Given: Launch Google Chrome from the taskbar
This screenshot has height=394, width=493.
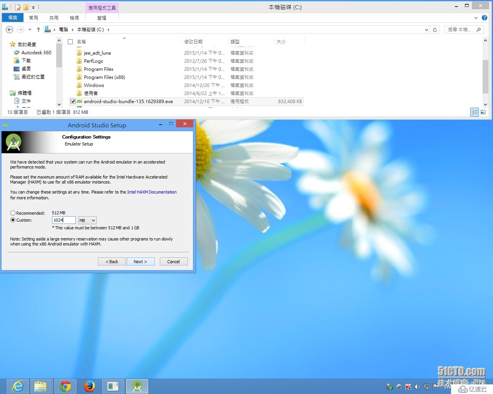Looking at the screenshot, I should (x=65, y=386).
